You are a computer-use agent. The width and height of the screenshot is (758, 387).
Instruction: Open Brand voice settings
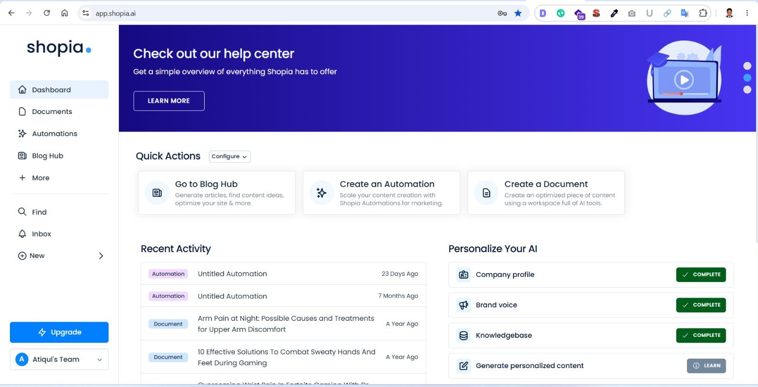coord(591,305)
